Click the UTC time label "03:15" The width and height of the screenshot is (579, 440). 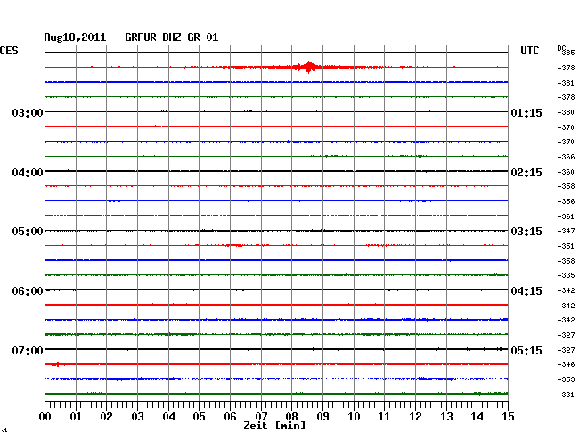[526, 231]
